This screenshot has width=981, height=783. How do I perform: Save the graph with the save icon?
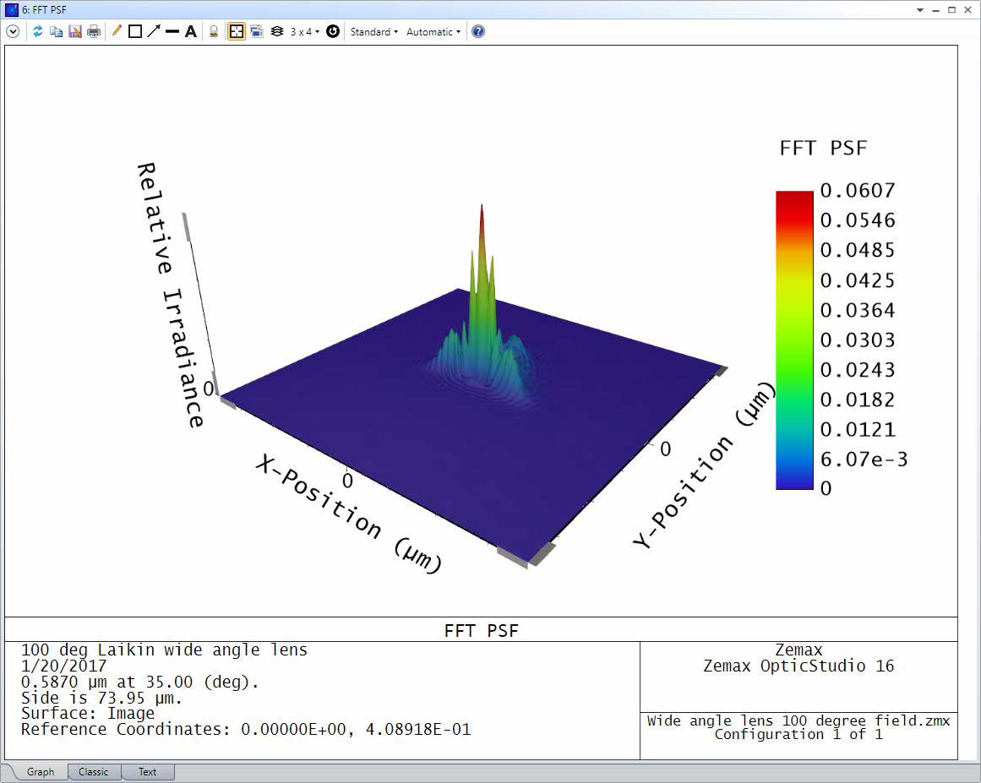[x=75, y=31]
